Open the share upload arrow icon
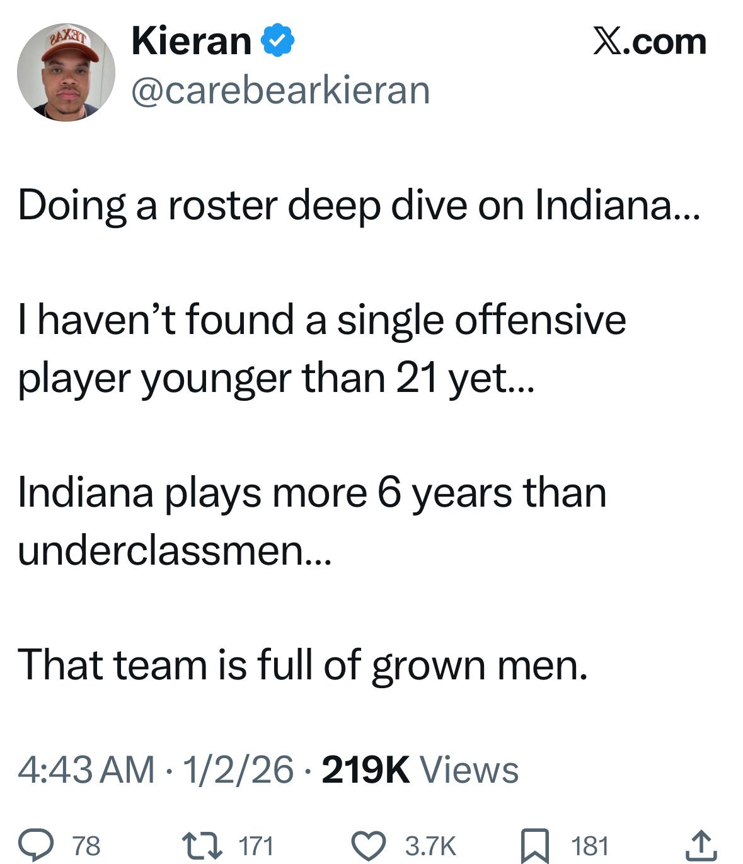 coord(700,845)
